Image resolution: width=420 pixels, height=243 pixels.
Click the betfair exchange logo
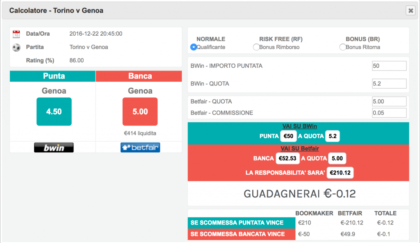140,147
